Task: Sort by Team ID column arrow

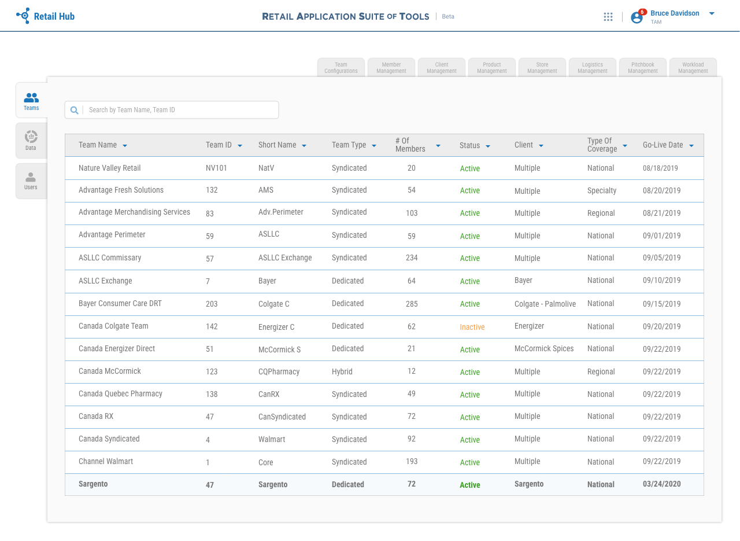Action: [x=240, y=146]
